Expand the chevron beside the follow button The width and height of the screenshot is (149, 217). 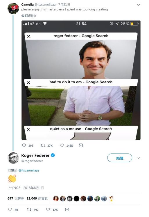[x=138, y=158]
